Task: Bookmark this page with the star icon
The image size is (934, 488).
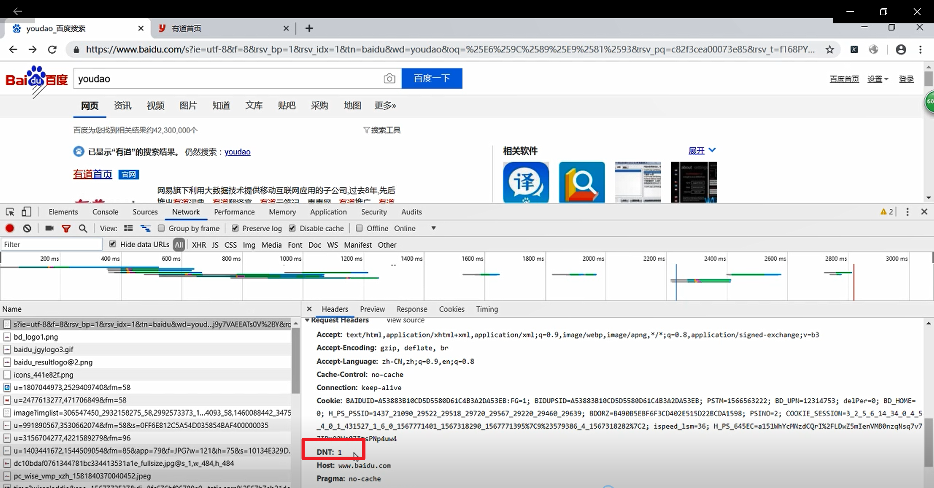Action: [x=830, y=49]
